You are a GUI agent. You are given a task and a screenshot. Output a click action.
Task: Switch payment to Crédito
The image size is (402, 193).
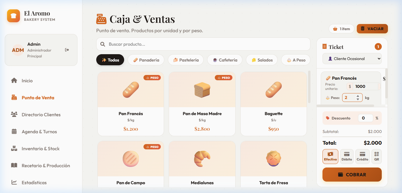point(362,156)
